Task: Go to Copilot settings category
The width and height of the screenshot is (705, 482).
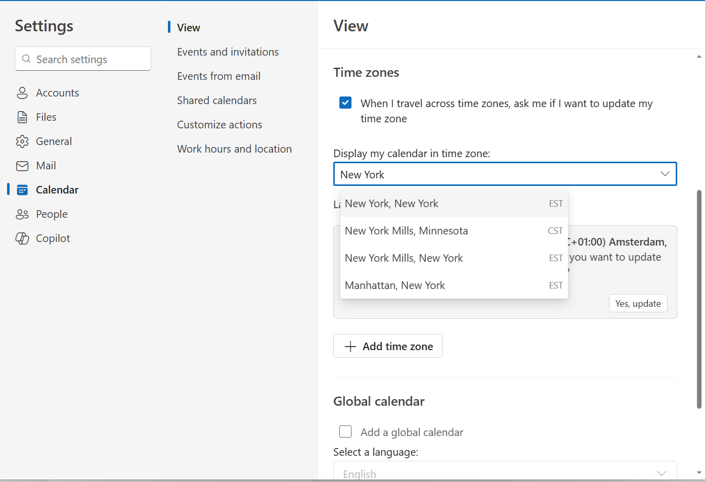Action: [53, 238]
